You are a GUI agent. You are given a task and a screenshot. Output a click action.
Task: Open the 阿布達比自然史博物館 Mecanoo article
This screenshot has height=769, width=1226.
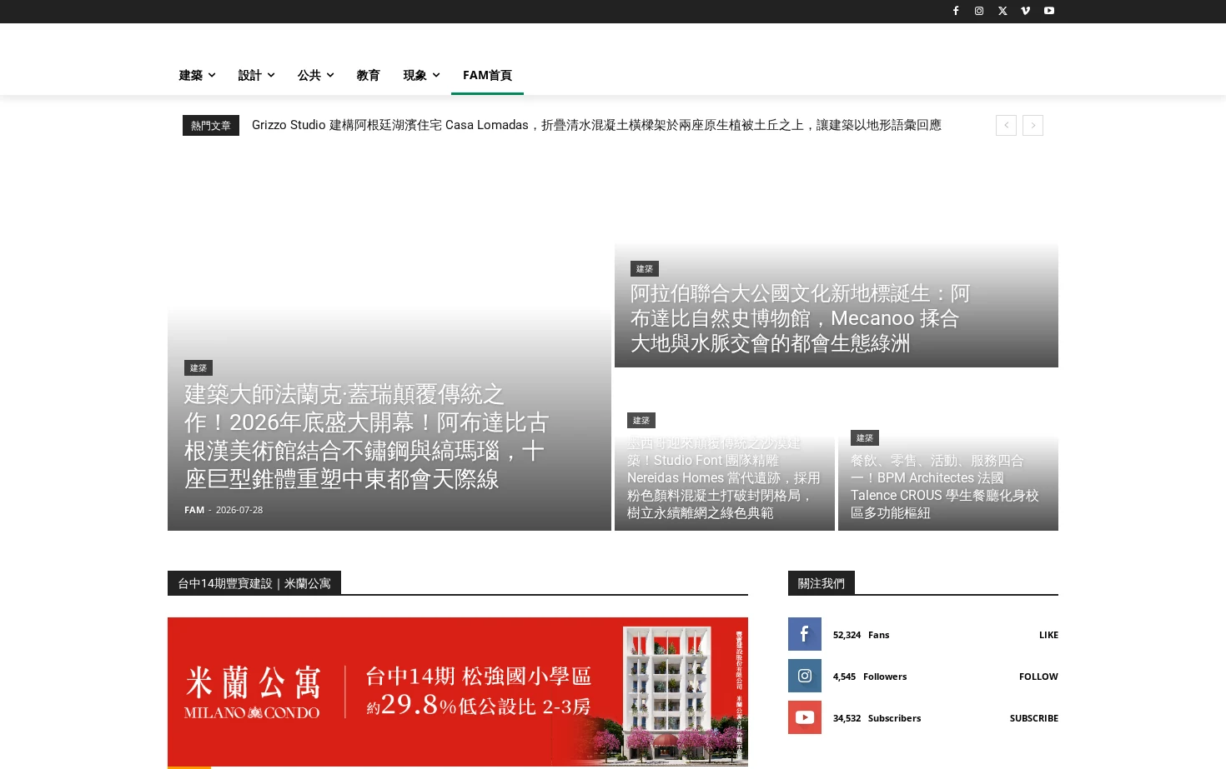tap(800, 318)
